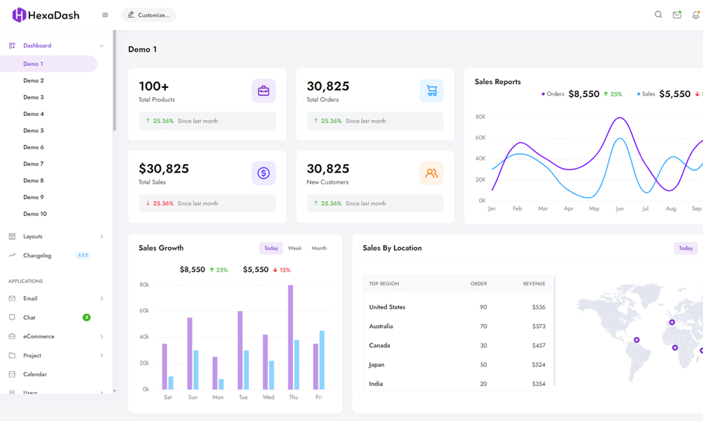The width and height of the screenshot is (703, 421).
Task: Toggle the Sales legend in Sales Reports
Action: point(646,94)
